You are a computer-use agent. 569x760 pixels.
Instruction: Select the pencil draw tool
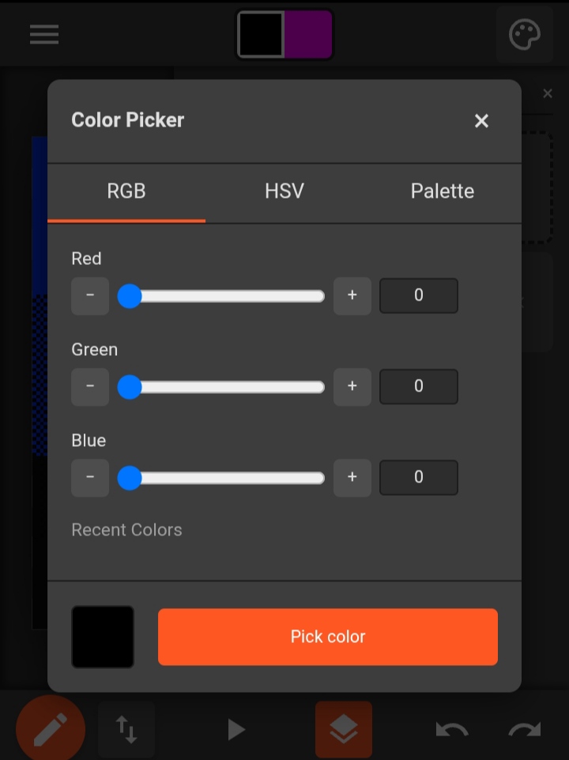pyautogui.click(x=51, y=729)
